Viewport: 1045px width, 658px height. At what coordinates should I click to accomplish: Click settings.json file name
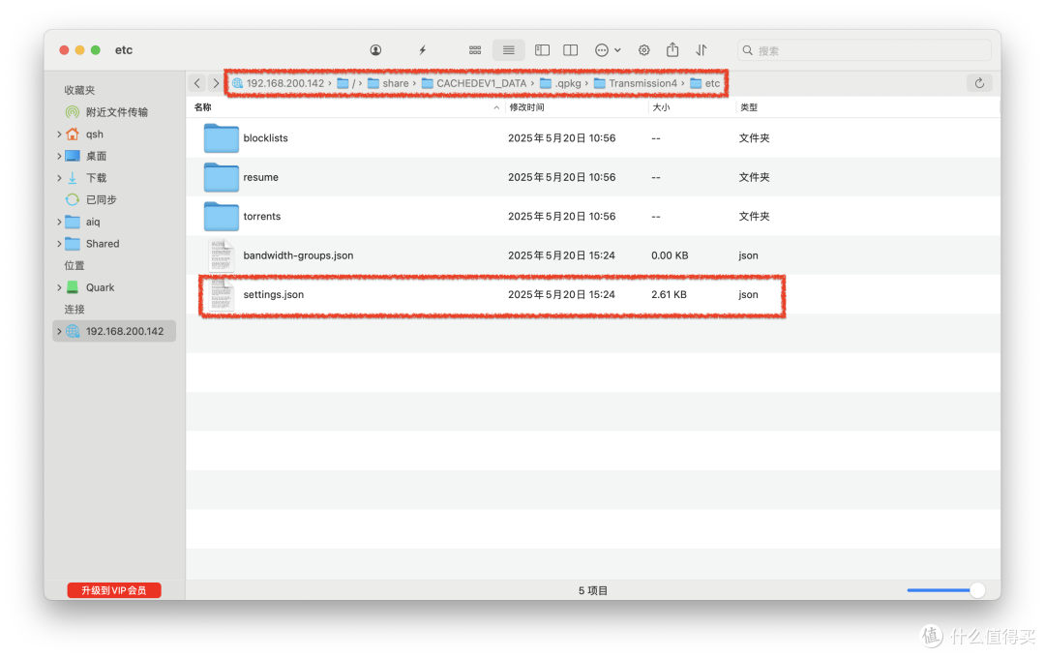(273, 295)
